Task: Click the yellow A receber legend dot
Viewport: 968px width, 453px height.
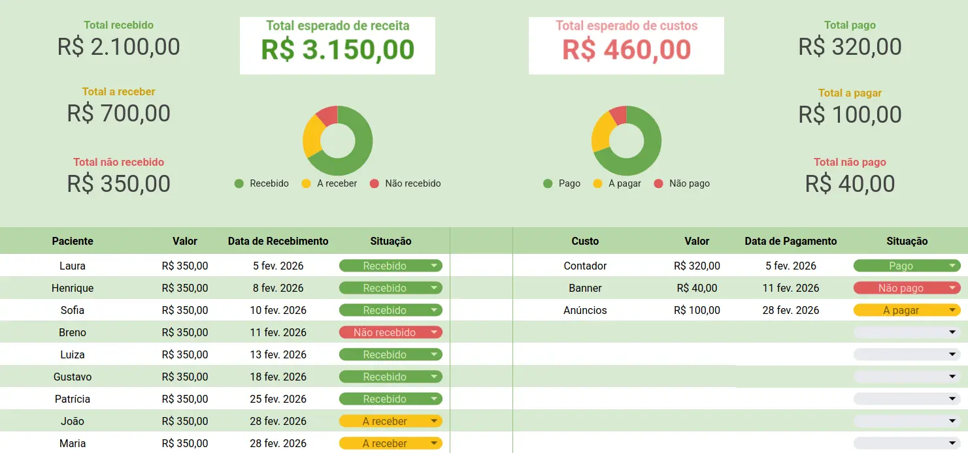Action: 306,183
